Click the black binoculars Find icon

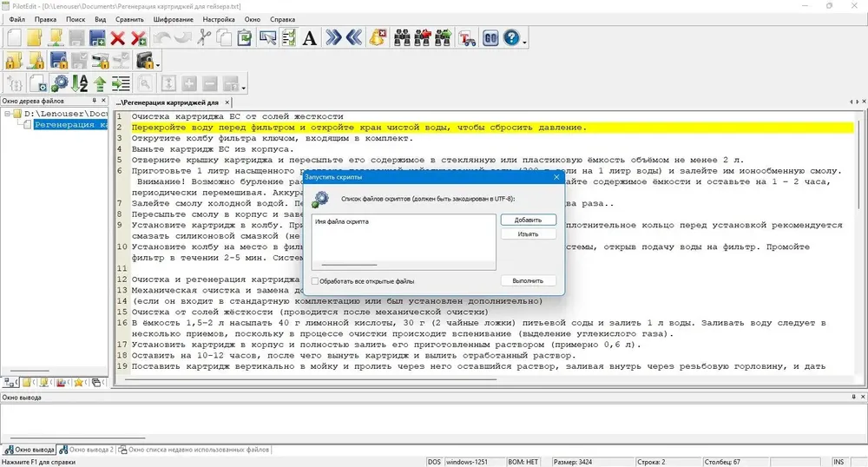coord(402,37)
